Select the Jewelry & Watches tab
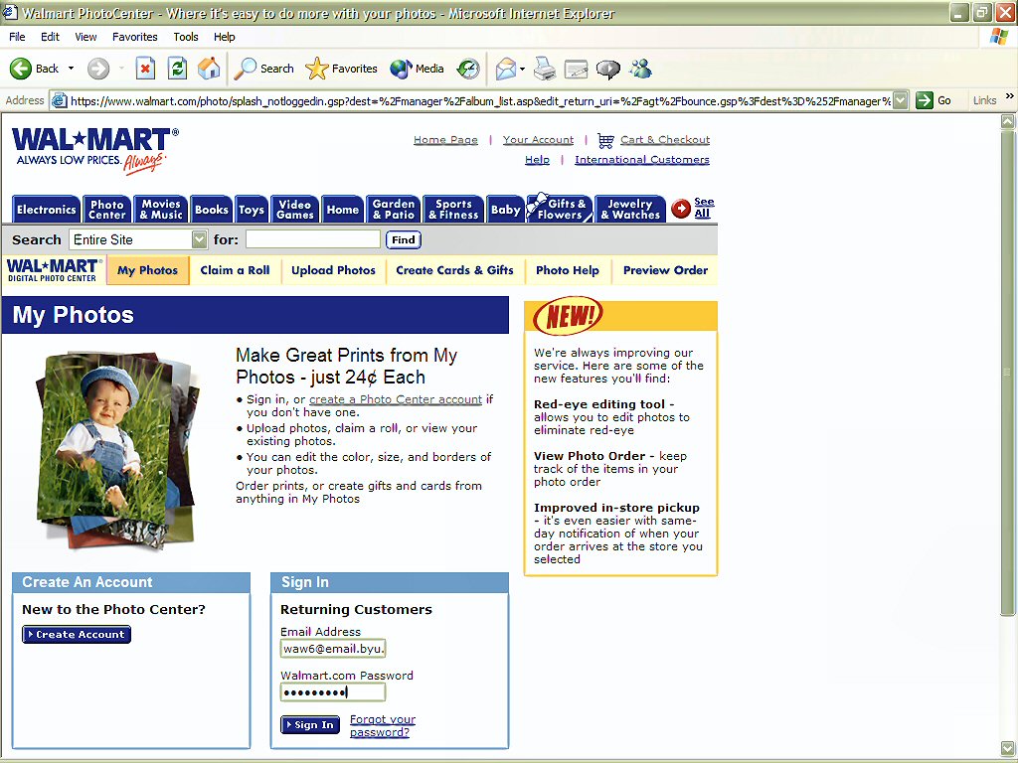Viewport: 1018px width, 763px height. 629,209
